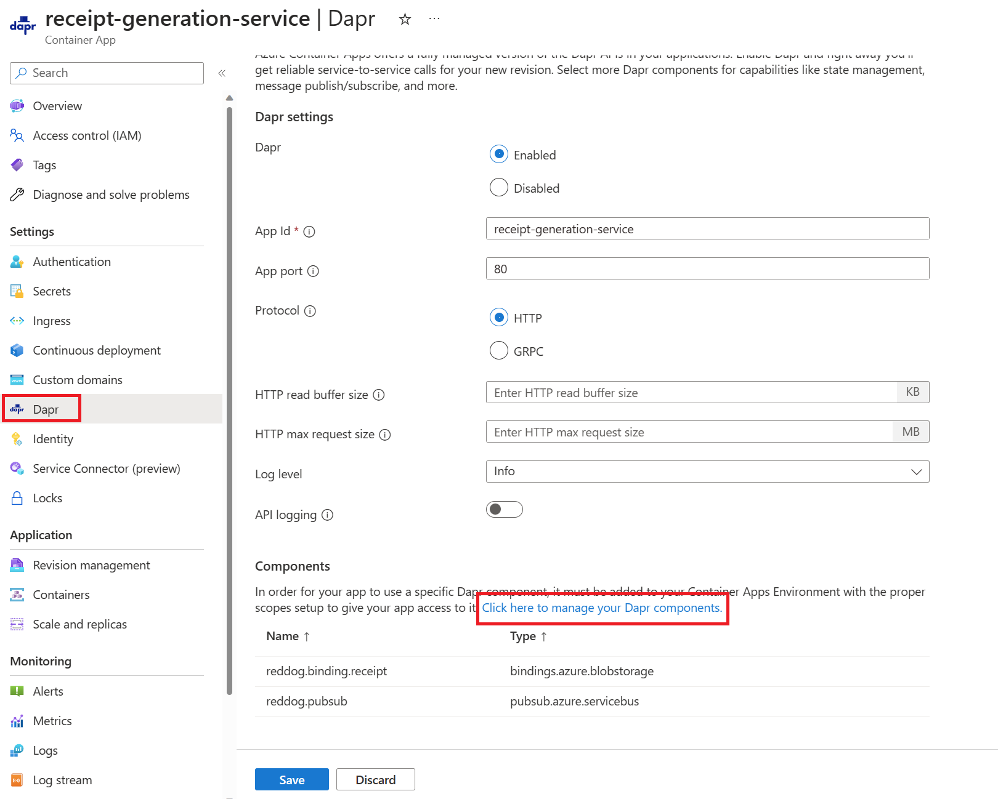The height and width of the screenshot is (799, 998).
Task: Click the Overview icon in sidebar
Action: click(x=17, y=106)
